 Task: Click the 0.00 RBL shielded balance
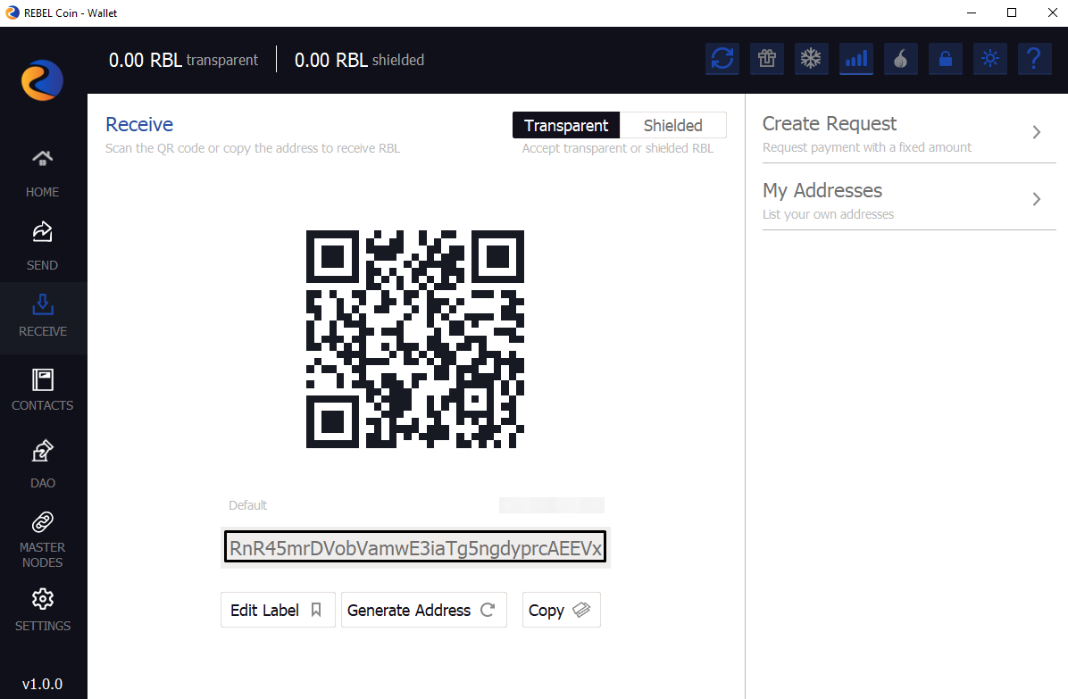359,60
